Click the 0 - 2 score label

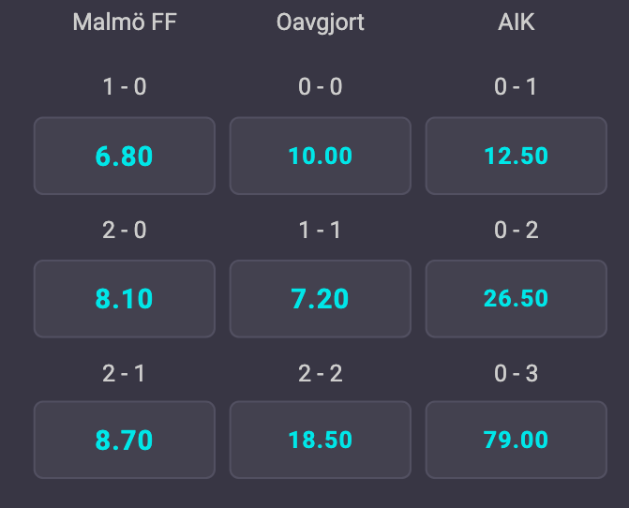click(x=517, y=230)
